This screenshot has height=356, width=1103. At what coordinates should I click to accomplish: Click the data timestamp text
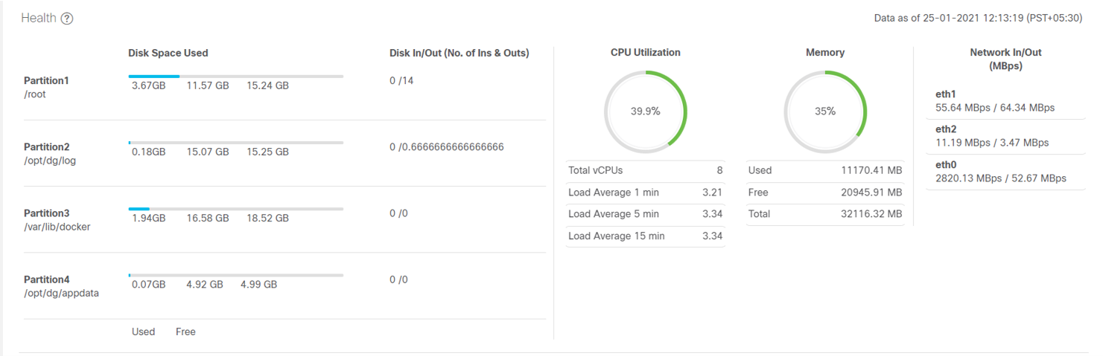[978, 19]
